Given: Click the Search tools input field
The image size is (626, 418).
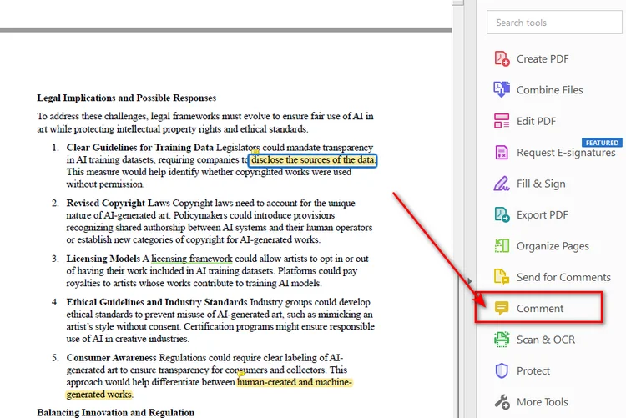Looking at the screenshot, I should (554, 23).
